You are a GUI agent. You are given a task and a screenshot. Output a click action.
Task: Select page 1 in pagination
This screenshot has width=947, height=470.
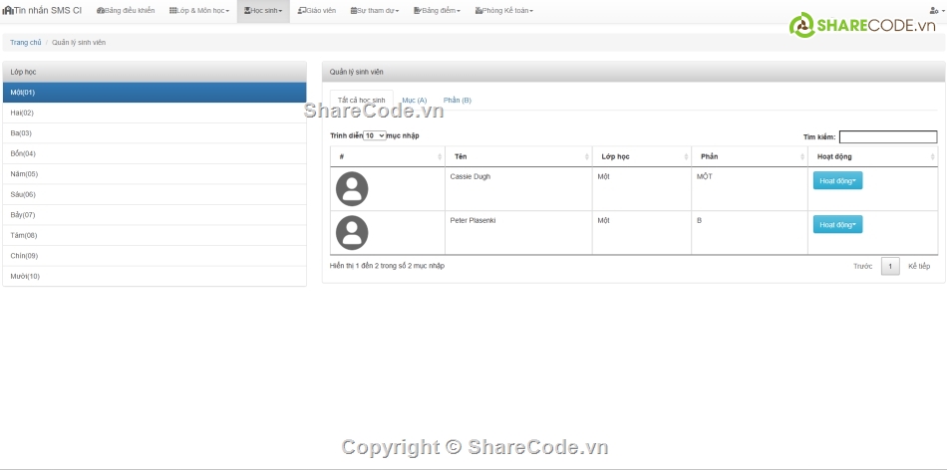890,266
